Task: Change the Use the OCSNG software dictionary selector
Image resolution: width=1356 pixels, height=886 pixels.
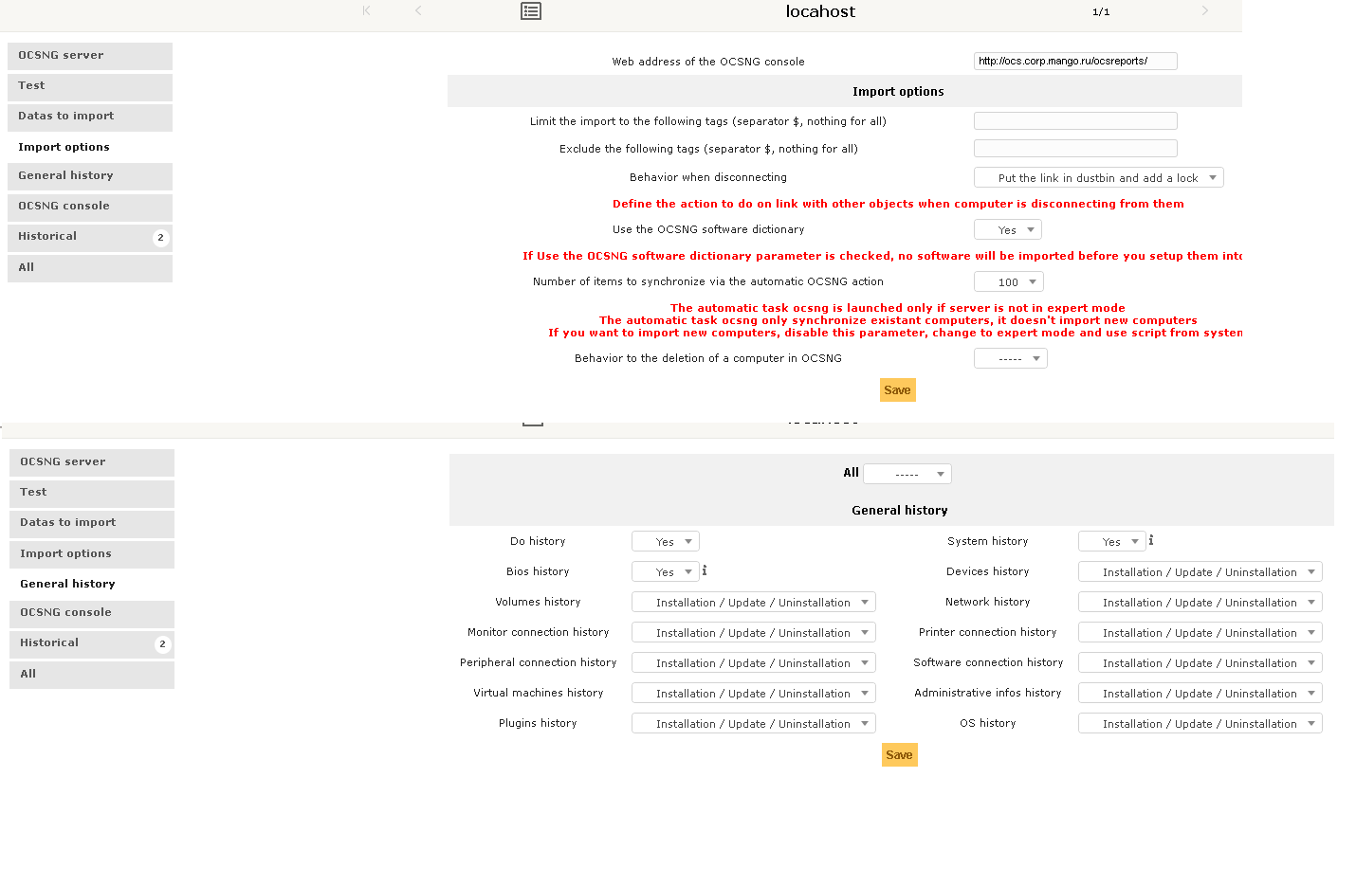Action: coord(1007,229)
